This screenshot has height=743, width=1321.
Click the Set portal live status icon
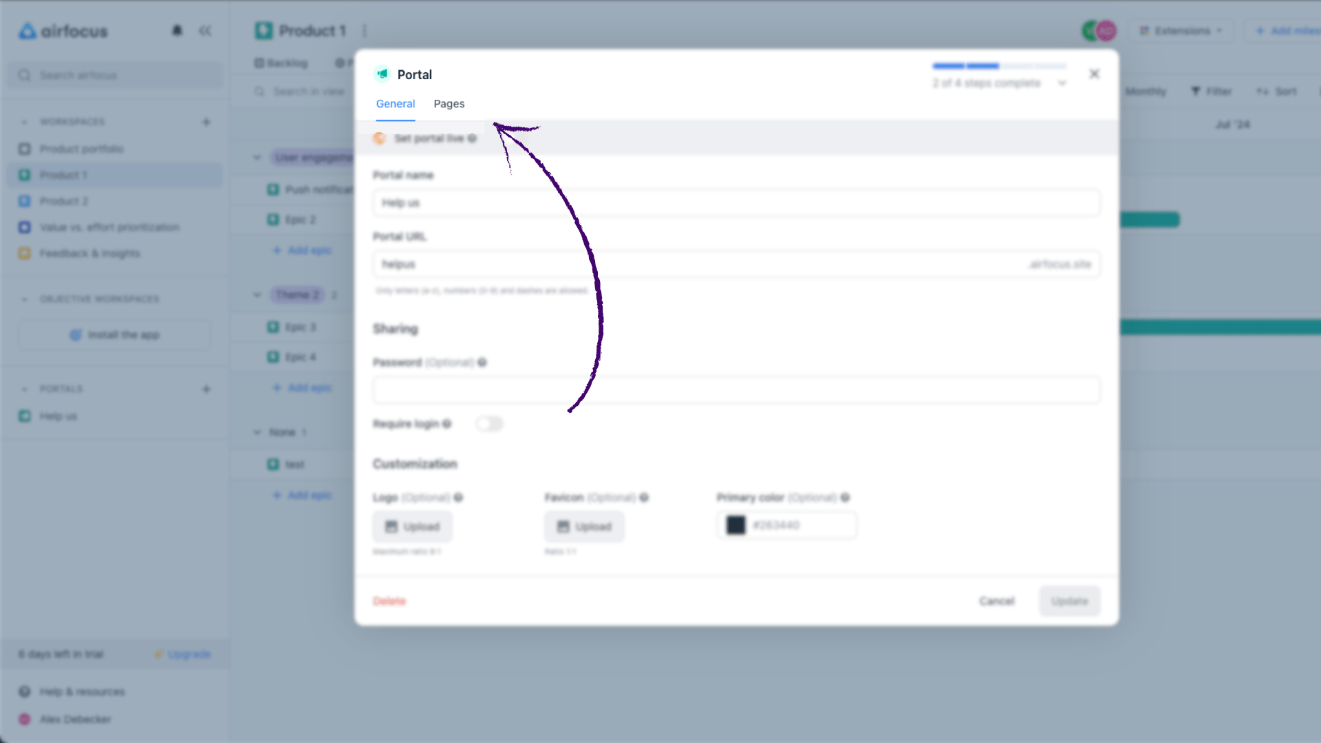[379, 138]
